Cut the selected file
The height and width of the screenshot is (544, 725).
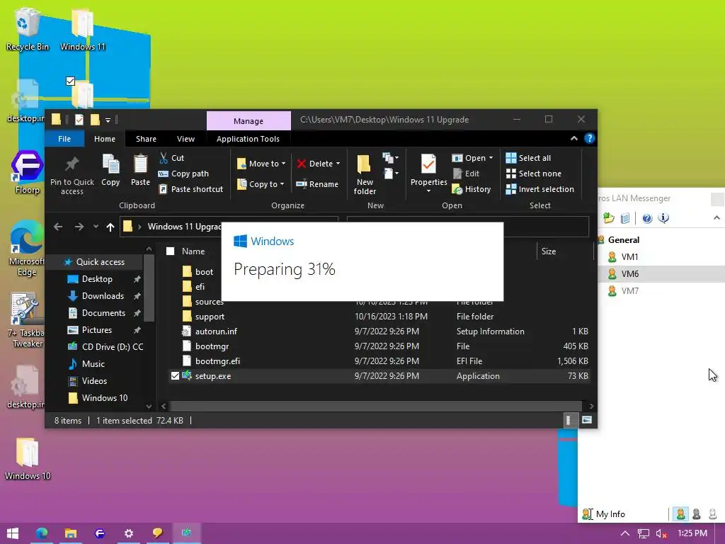pos(172,158)
